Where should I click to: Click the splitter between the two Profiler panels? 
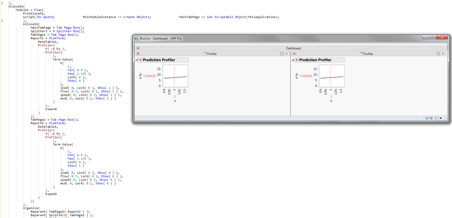pyautogui.click(x=290, y=83)
